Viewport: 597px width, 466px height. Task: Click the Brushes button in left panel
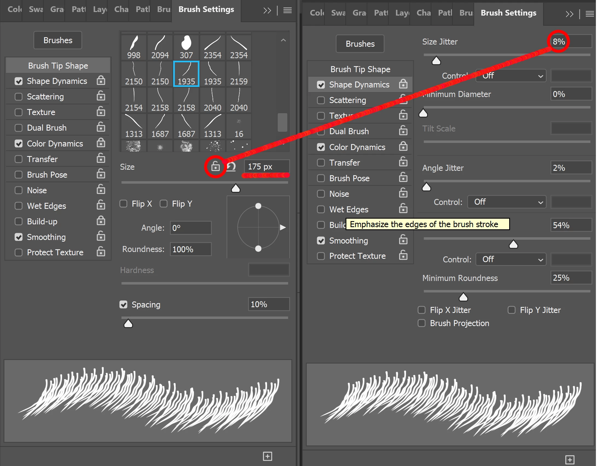tap(58, 40)
